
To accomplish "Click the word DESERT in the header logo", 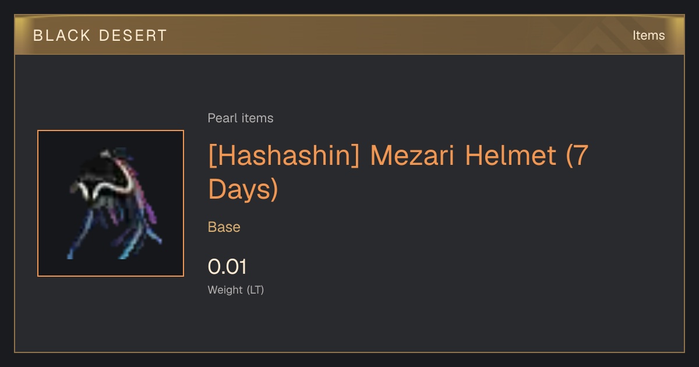I will [x=133, y=36].
